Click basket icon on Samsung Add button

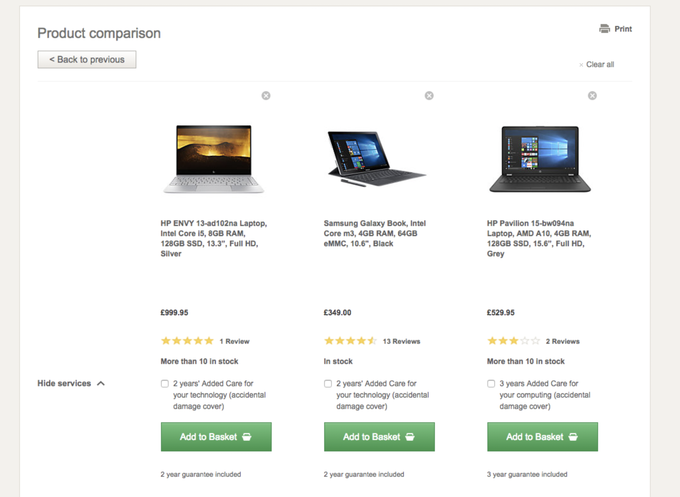pyautogui.click(x=410, y=437)
